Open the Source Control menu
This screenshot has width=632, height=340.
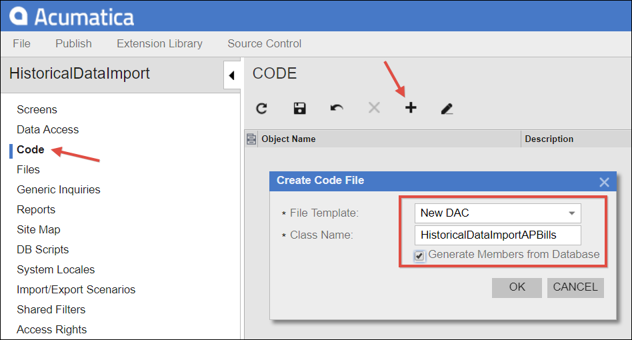coord(265,43)
